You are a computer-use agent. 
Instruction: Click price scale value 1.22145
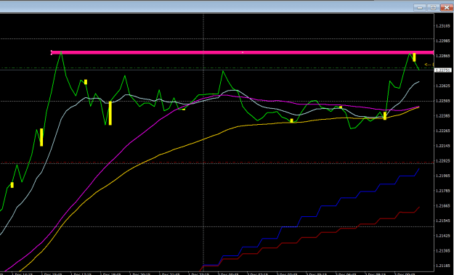pyautogui.click(x=443, y=146)
